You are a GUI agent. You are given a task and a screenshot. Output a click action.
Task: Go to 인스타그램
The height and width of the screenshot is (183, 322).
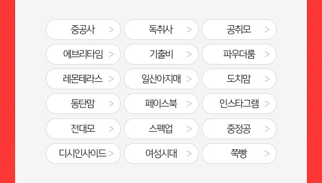point(239,103)
